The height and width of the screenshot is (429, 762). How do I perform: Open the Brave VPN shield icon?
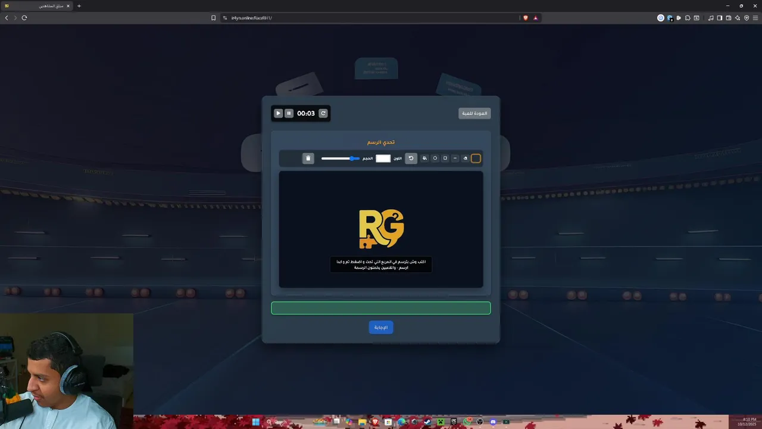click(x=747, y=18)
